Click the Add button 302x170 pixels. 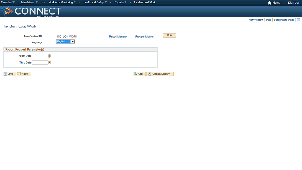pos(139,74)
